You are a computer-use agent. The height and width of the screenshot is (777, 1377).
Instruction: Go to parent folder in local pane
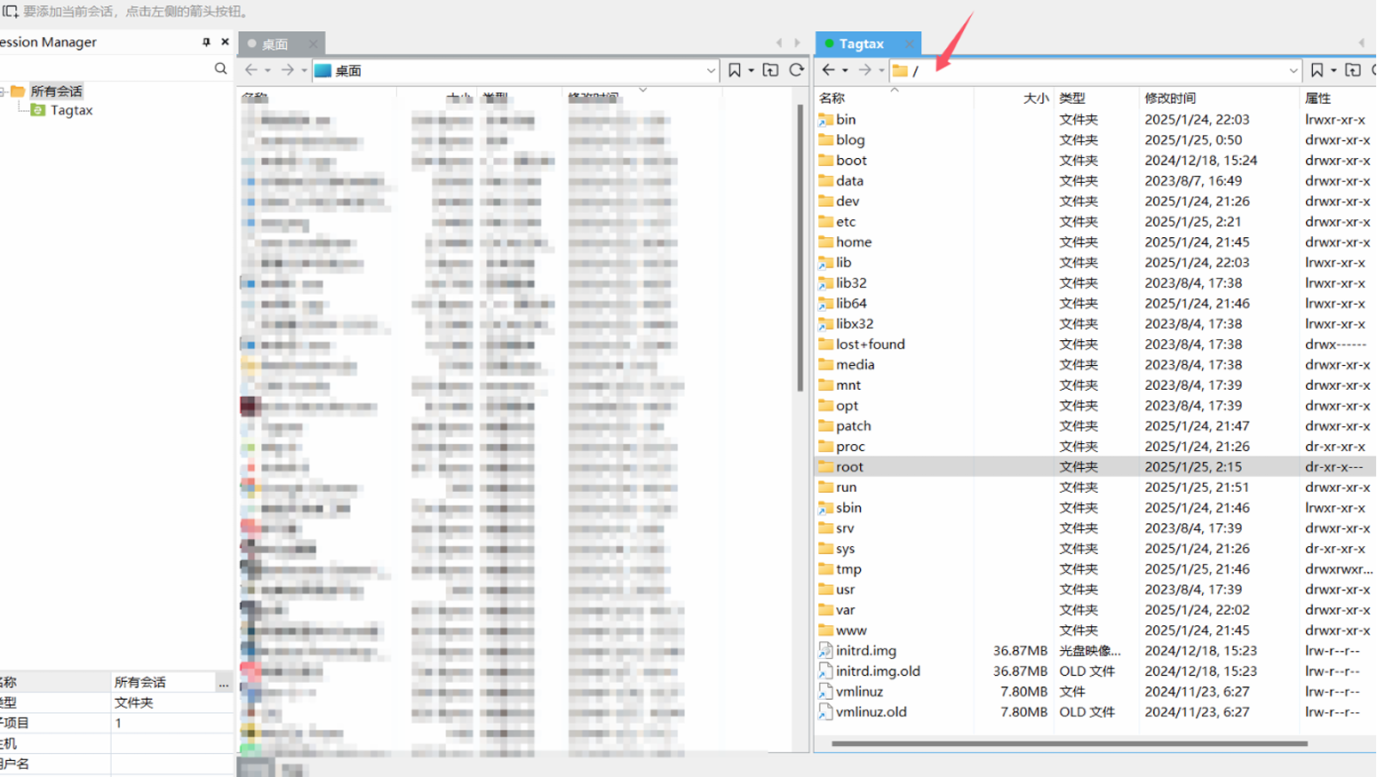pyautogui.click(x=770, y=70)
